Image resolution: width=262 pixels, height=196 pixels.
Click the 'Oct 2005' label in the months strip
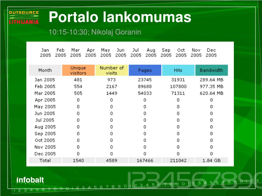pyautogui.click(x=181, y=53)
